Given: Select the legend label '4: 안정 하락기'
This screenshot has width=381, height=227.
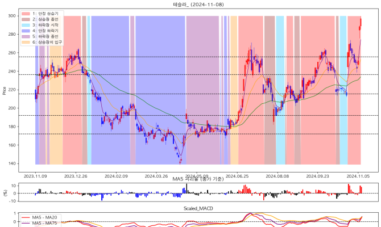Looking at the screenshot, I should click(x=47, y=30).
